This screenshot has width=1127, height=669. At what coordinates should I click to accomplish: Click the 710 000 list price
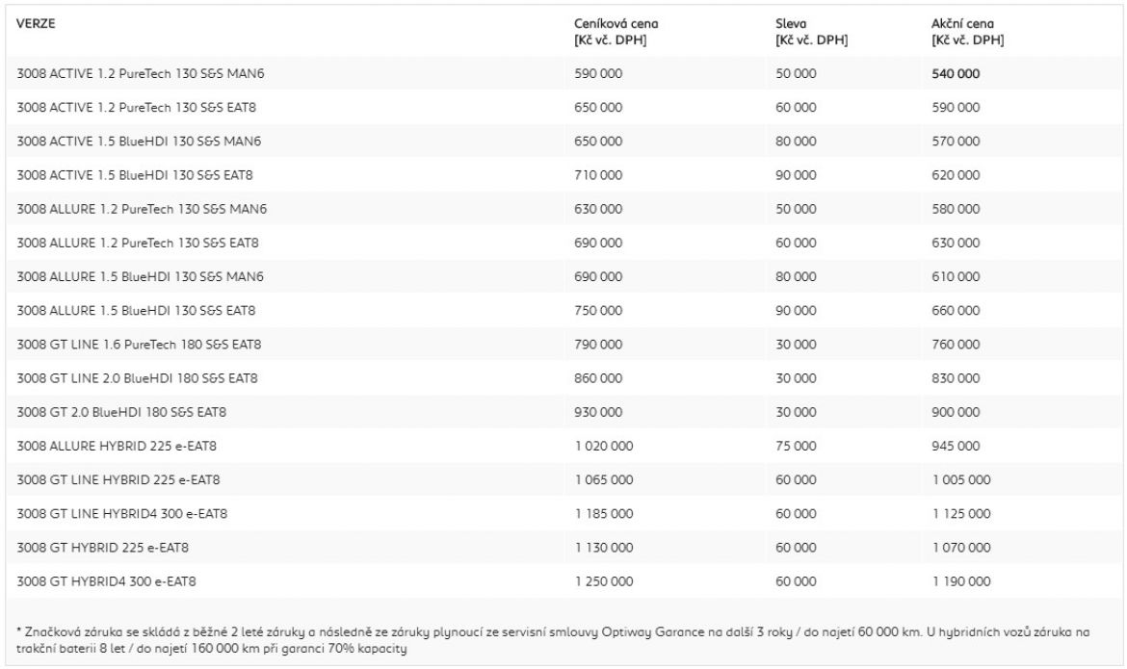(591, 175)
